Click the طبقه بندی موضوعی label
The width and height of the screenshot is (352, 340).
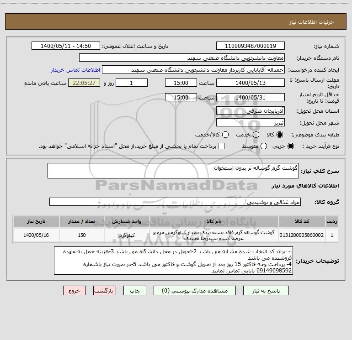point(315,135)
